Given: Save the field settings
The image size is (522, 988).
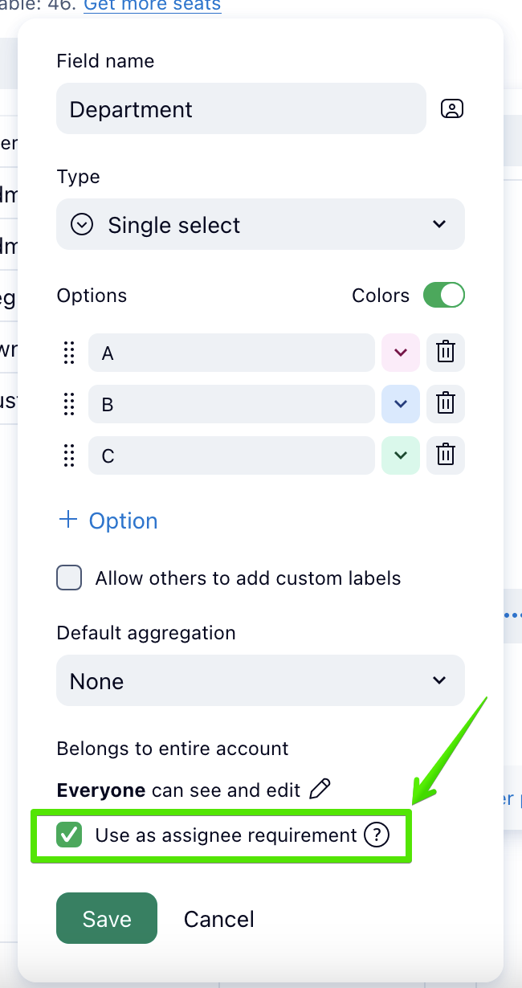Looking at the screenshot, I should (x=107, y=918).
